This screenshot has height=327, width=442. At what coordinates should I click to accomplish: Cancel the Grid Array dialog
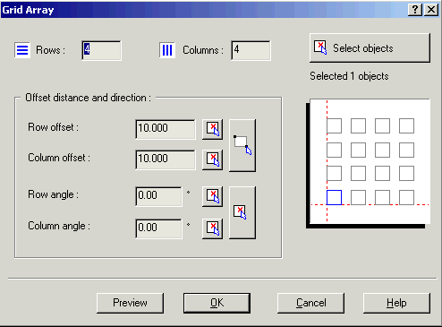[x=310, y=303]
